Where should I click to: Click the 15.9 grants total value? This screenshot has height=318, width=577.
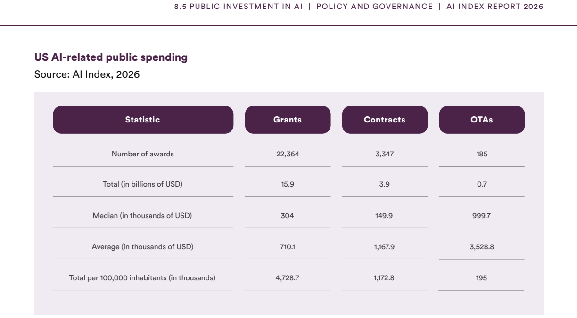point(288,184)
